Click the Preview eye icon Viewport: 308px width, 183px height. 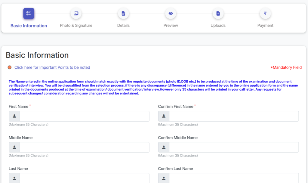coord(171,14)
